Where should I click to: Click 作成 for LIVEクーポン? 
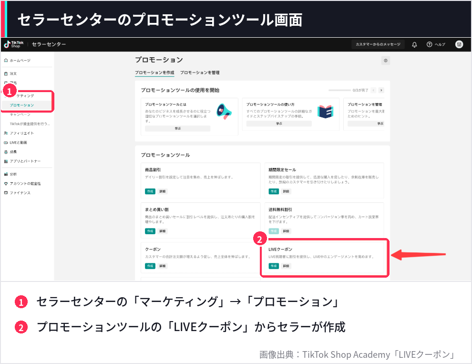pos(274,266)
